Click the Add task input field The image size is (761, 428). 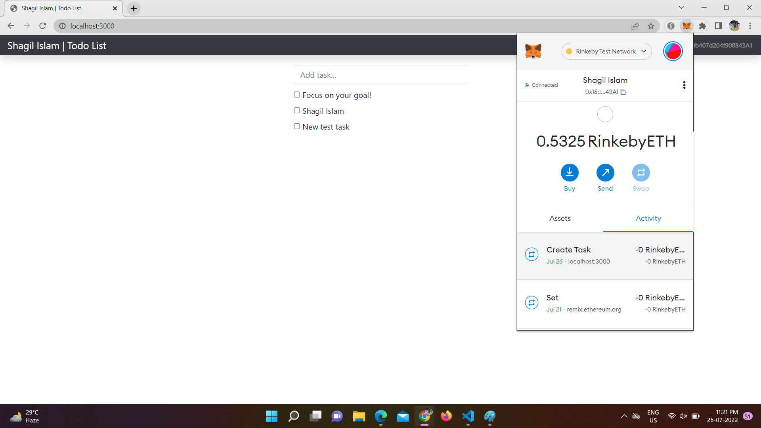point(380,75)
